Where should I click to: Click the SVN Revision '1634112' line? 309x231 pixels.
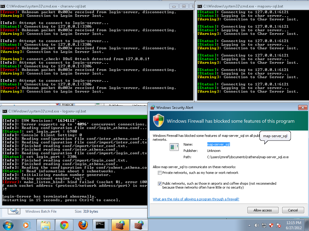click(x=41, y=121)
